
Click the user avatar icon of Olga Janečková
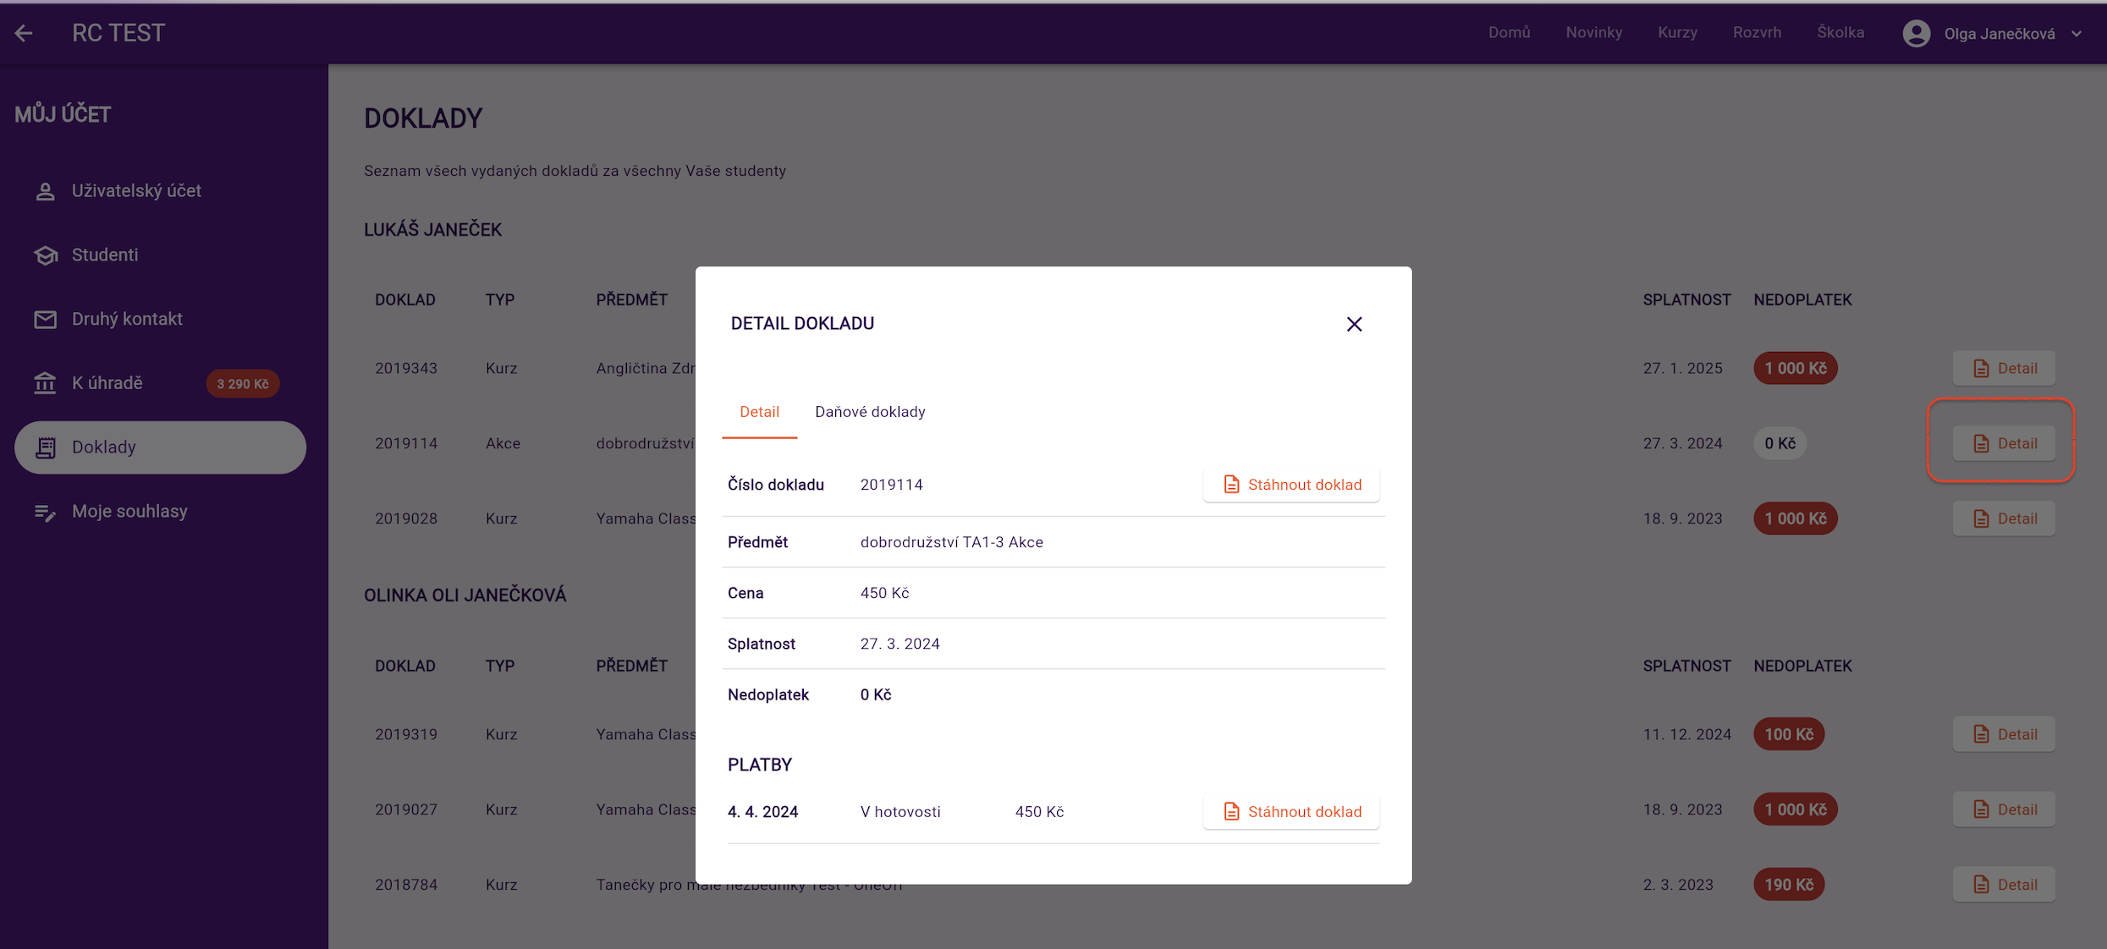click(1917, 33)
